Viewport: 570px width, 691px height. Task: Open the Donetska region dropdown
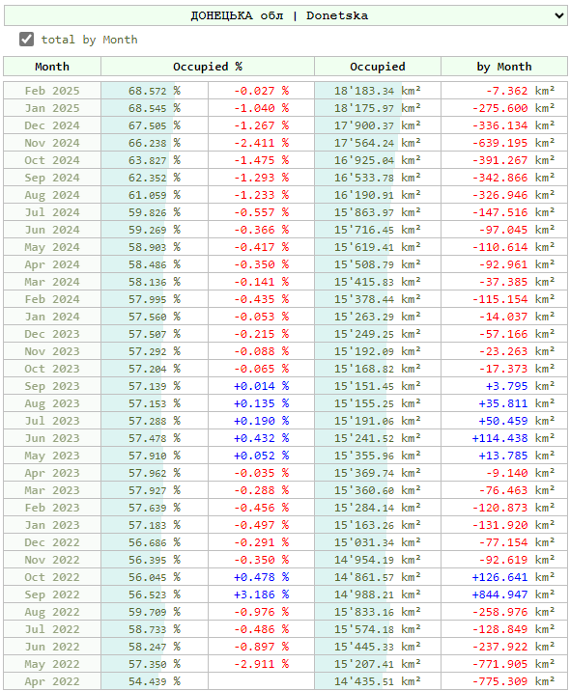[x=285, y=15]
